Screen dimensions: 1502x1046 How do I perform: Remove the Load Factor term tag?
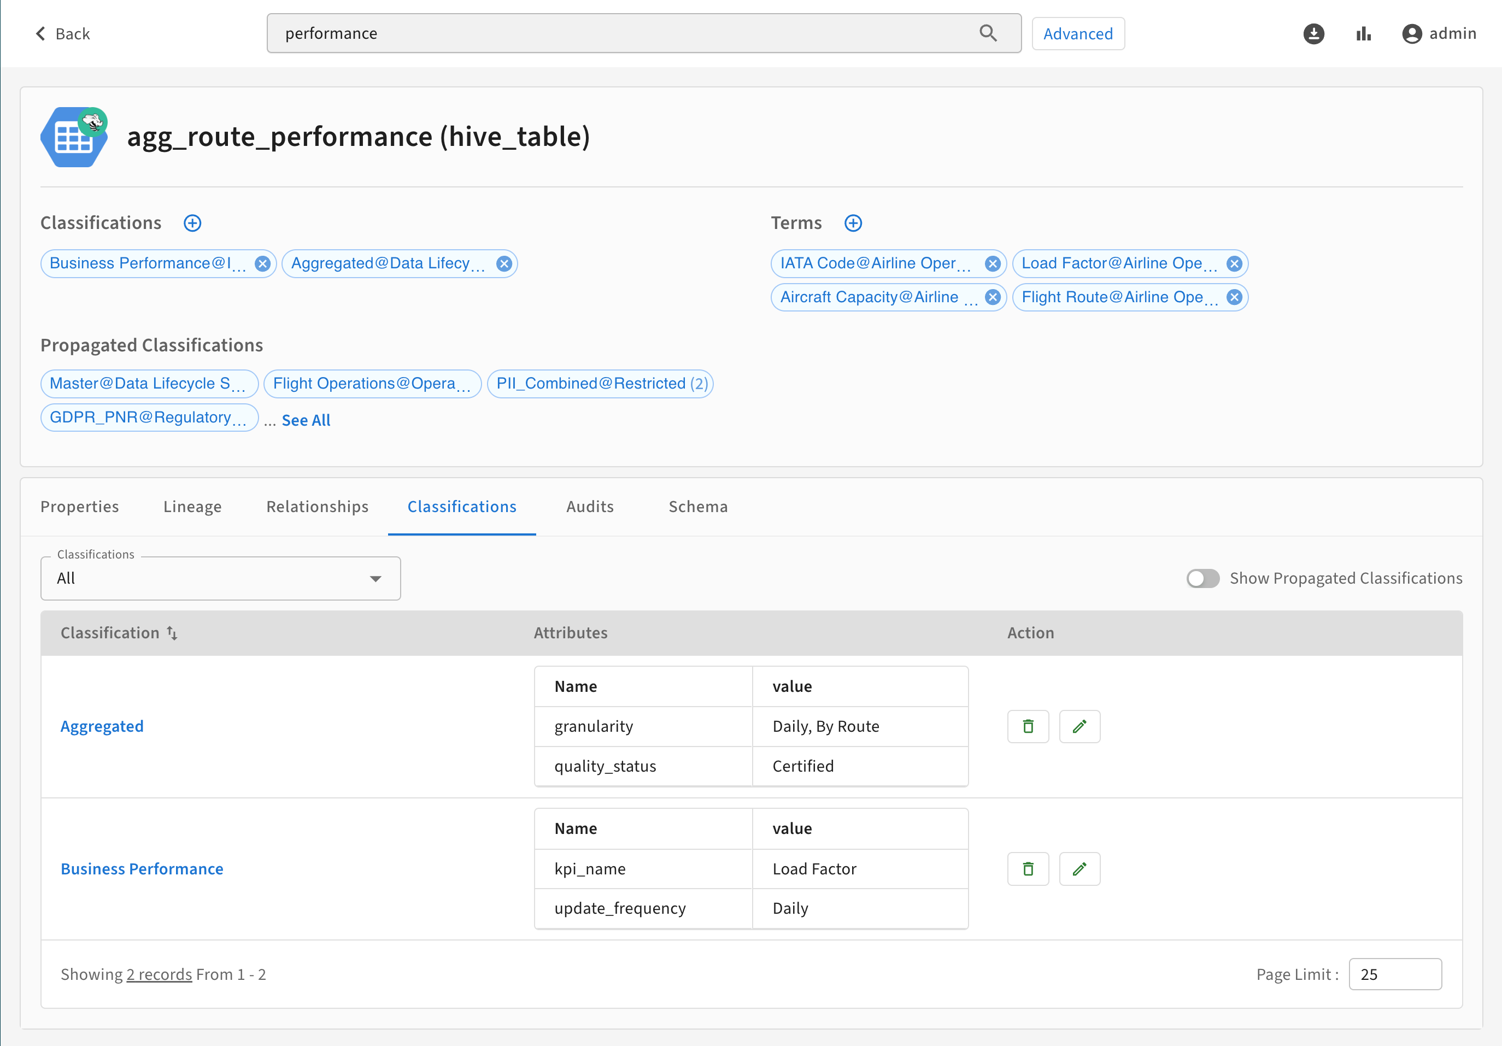point(1234,263)
